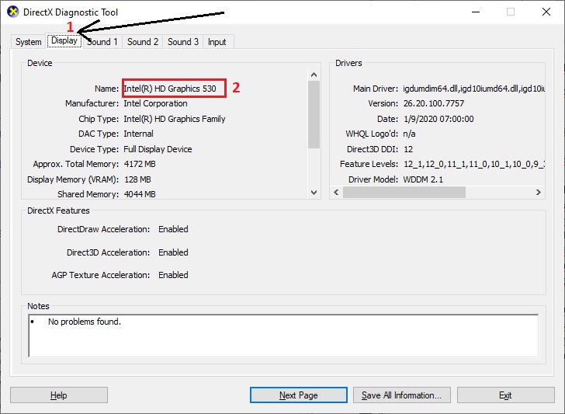This screenshot has width=565, height=414.
Task: Click Drivers panel scroll right arrow
Action: coord(539,192)
